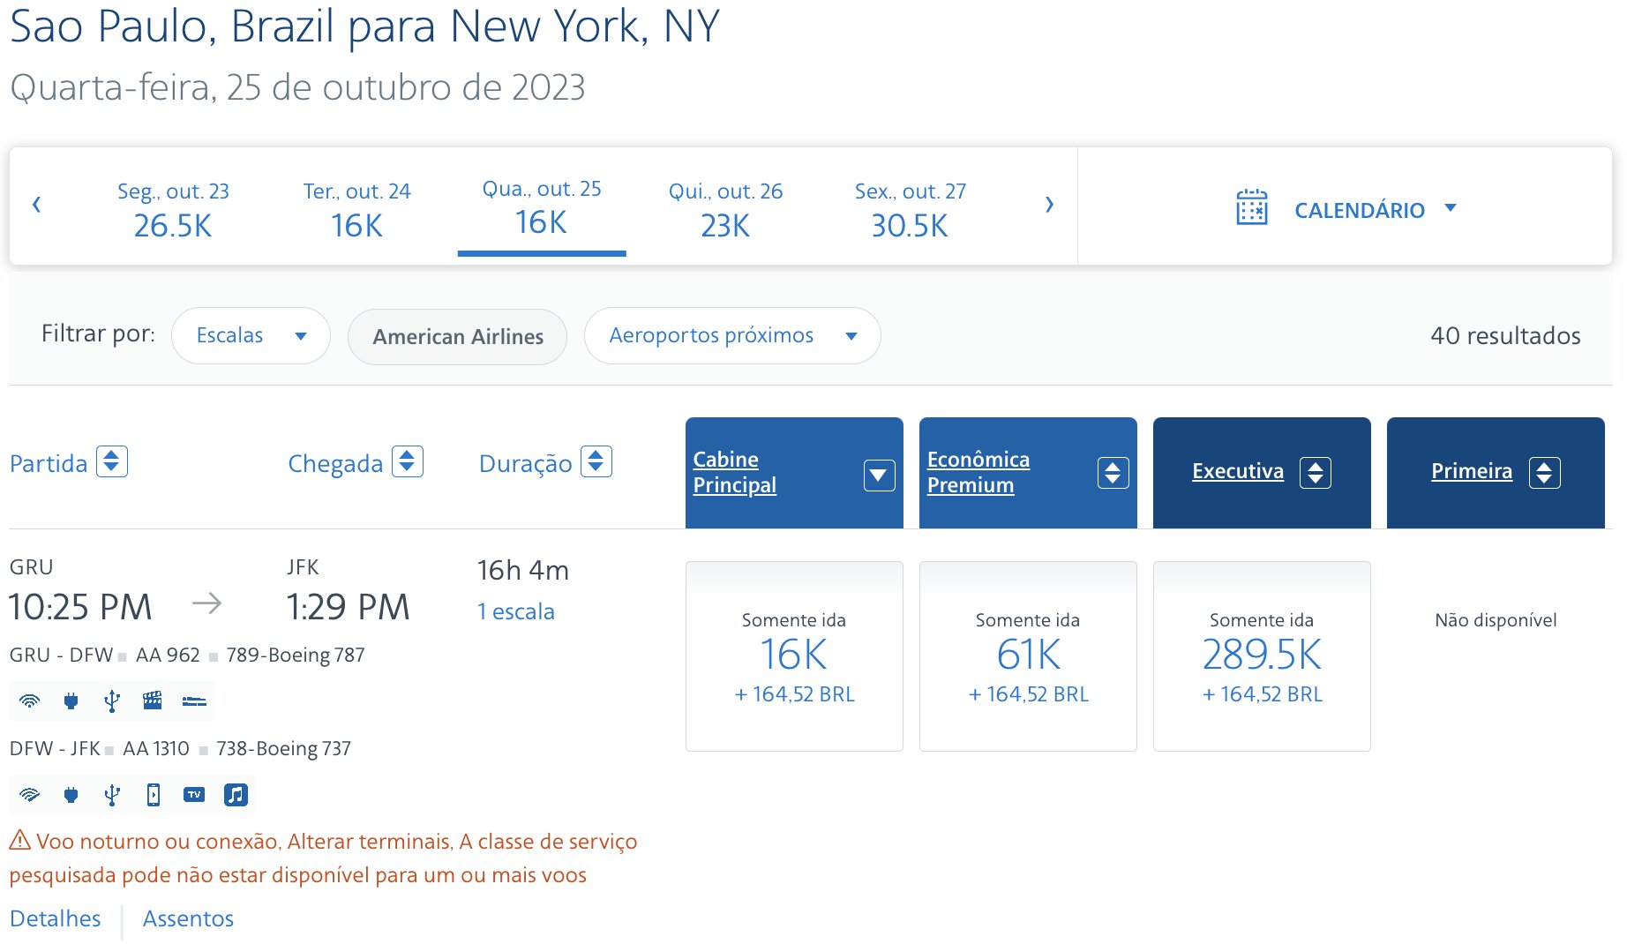
Task: Open the Assentos link
Action: [x=188, y=918]
